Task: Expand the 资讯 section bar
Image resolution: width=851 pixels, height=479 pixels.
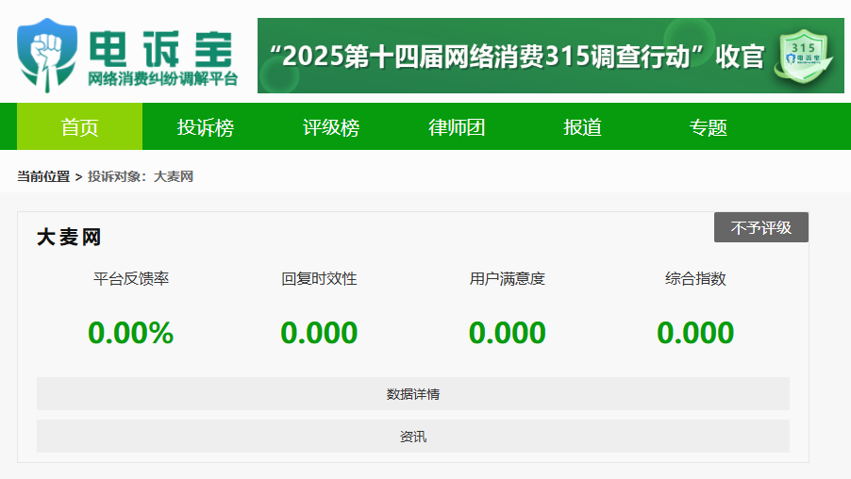Action: (x=412, y=437)
